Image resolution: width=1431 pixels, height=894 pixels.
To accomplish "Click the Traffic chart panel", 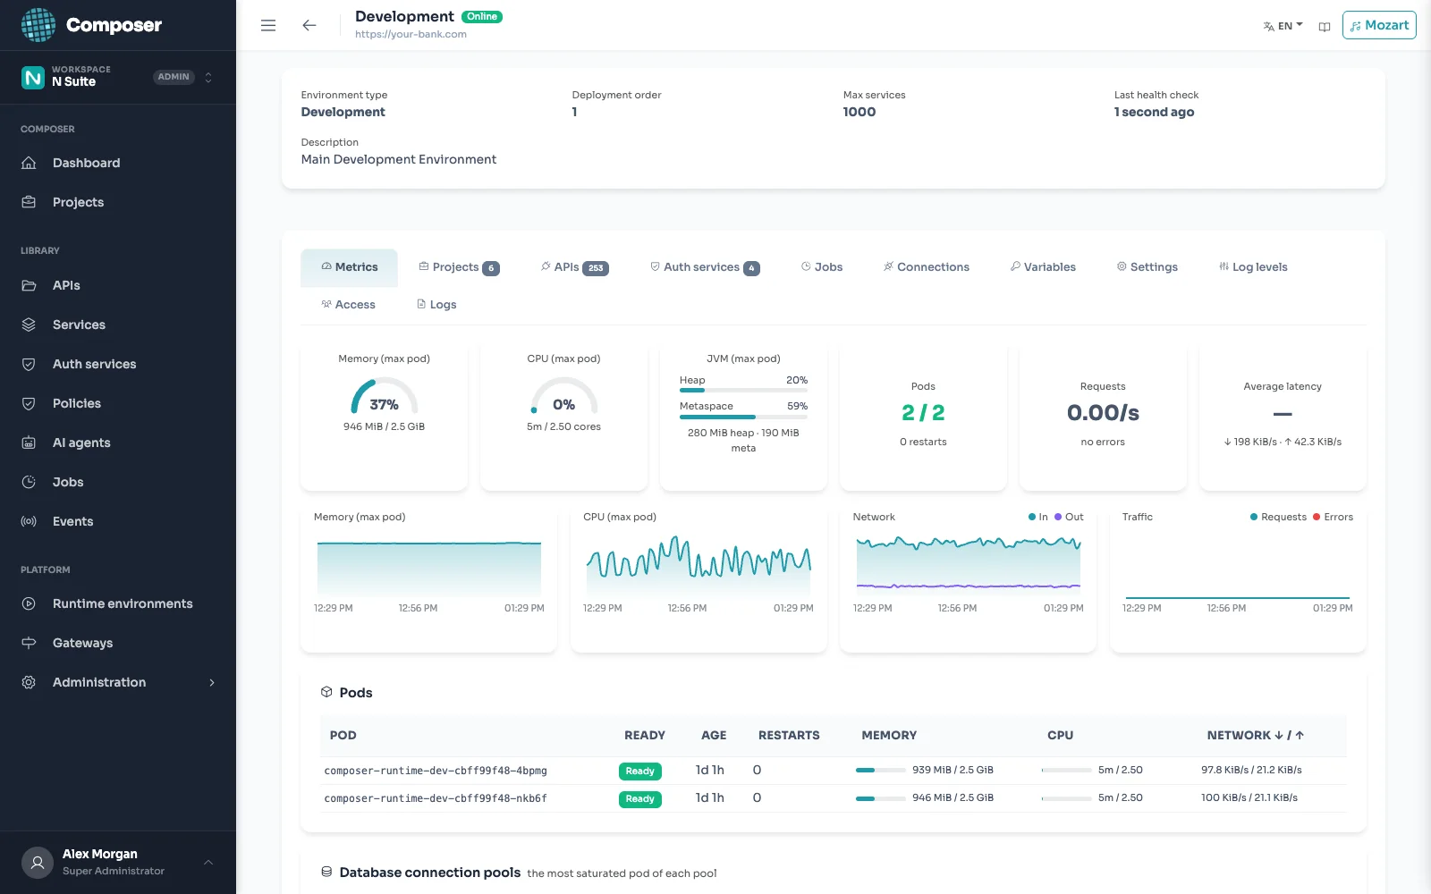I will click(x=1238, y=578).
